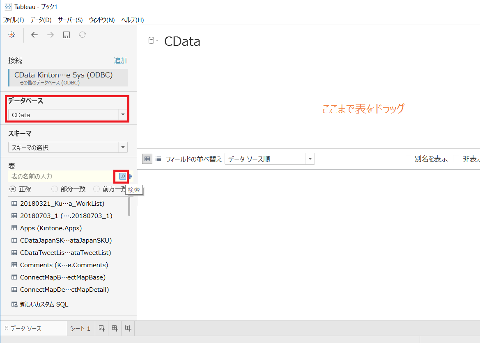Open the データベース dropdown

(x=123, y=115)
